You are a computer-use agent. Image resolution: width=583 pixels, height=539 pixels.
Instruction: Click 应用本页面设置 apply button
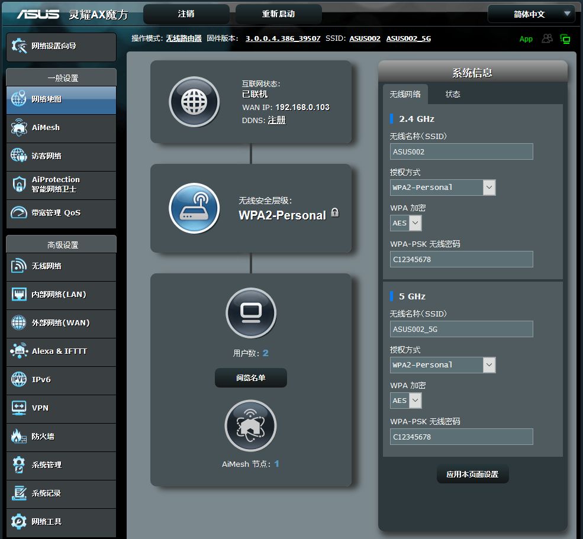[472, 474]
